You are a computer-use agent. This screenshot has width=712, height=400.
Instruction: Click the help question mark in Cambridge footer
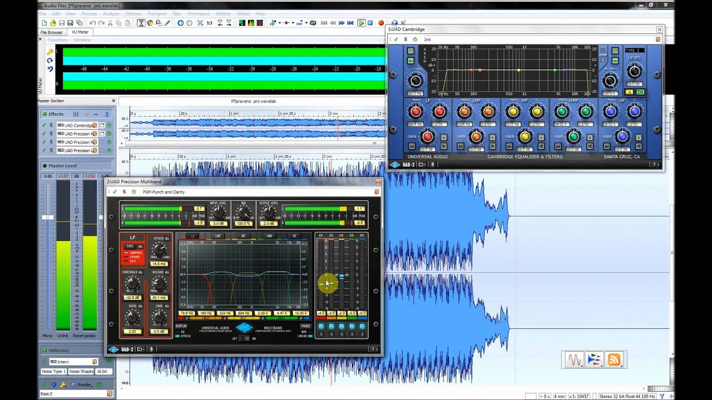[656, 164]
